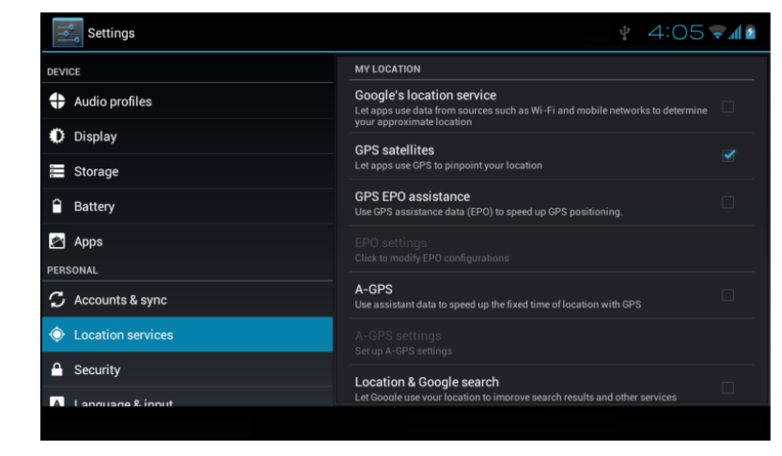Tick the A-GPS checkbox

click(727, 295)
